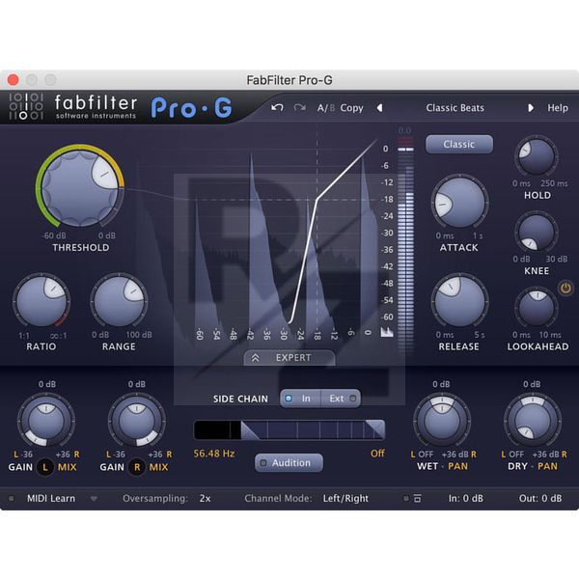Click the Hold knob
The width and height of the screenshot is (579, 579).
[537, 155]
